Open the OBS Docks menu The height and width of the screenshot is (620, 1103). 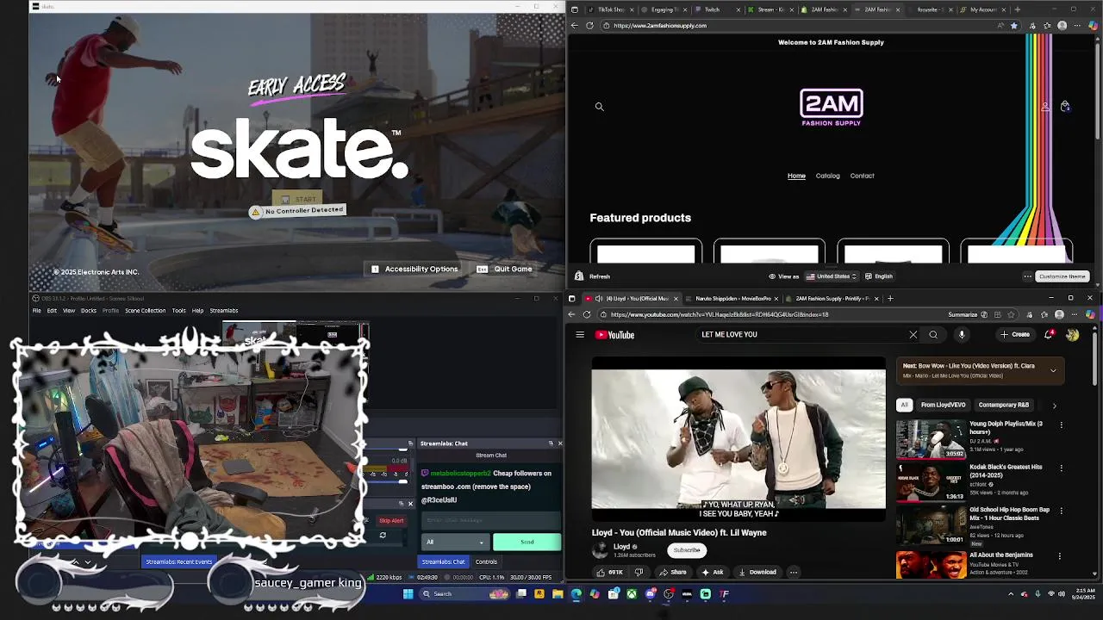point(89,311)
